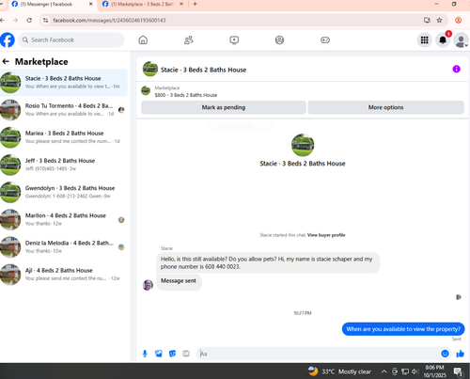Open the weather widget 33°C Mostly clear
This screenshot has width=470, height=379.
[339, 371]
